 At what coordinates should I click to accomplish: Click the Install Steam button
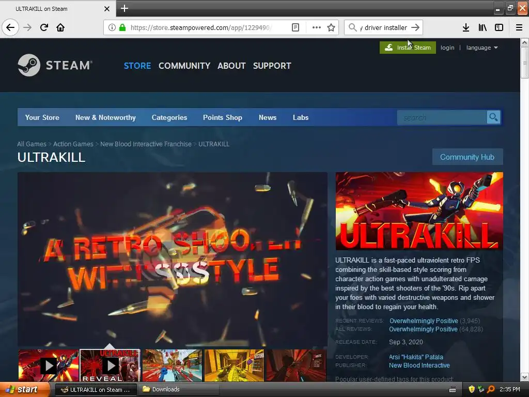pos(408,48)
